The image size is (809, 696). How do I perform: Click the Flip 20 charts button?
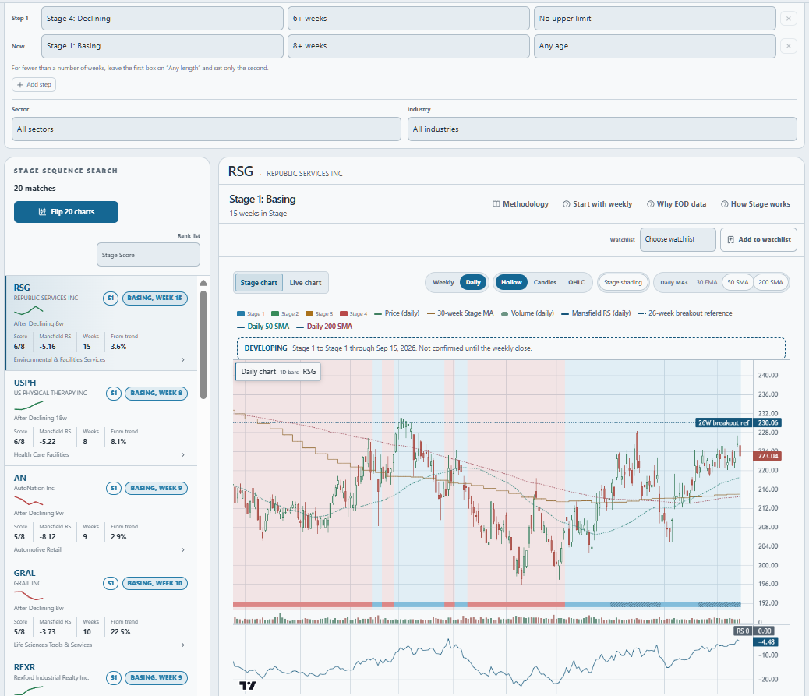click(66, 212)
